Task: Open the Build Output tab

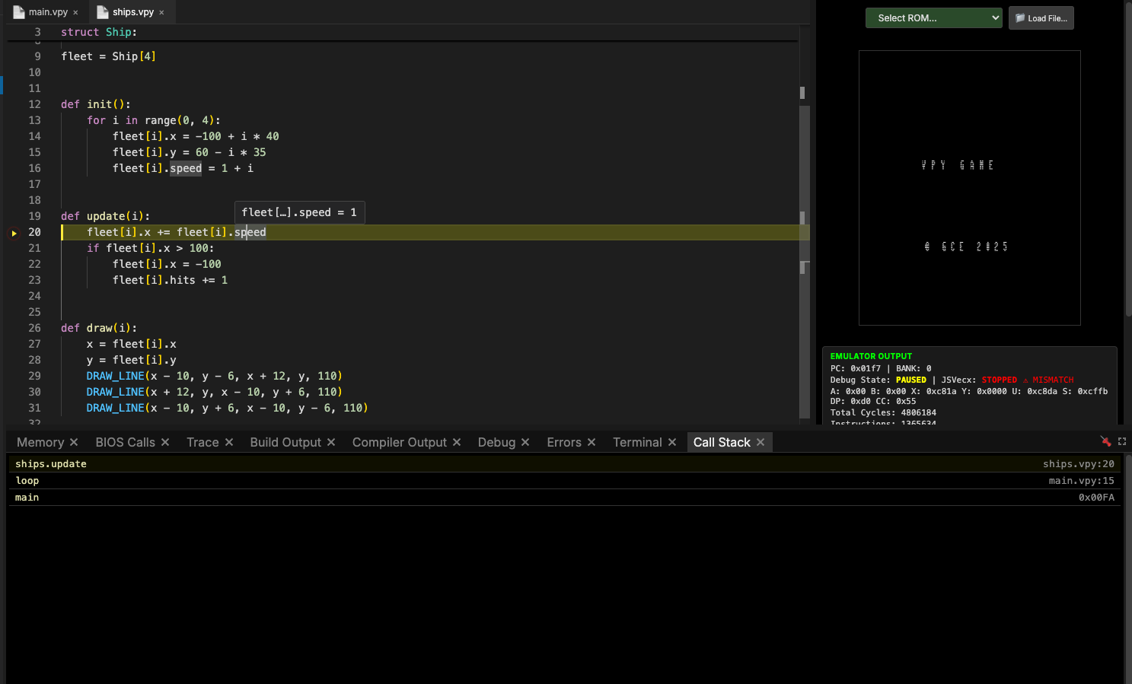Action: point(285,442)
